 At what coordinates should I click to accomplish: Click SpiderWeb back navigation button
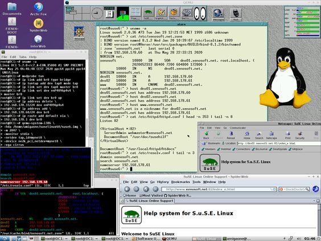tap(127, 189)
